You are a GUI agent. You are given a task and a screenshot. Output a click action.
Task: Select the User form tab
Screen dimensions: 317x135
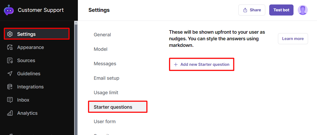coord(105,122)
